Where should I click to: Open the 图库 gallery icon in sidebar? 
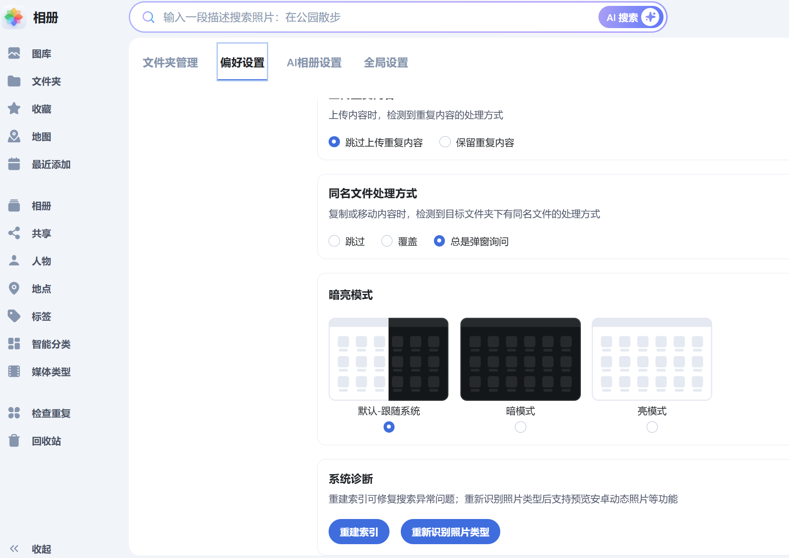pos(14,54)
